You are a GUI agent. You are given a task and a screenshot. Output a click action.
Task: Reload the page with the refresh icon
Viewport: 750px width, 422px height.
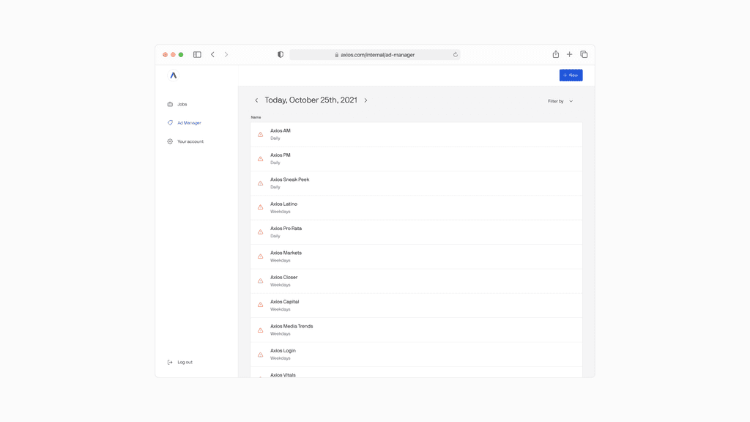[x=456, y=54]
